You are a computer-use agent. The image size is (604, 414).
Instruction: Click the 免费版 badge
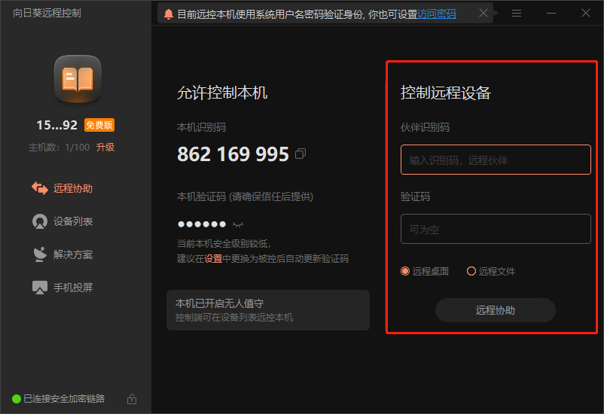(99, 125)
